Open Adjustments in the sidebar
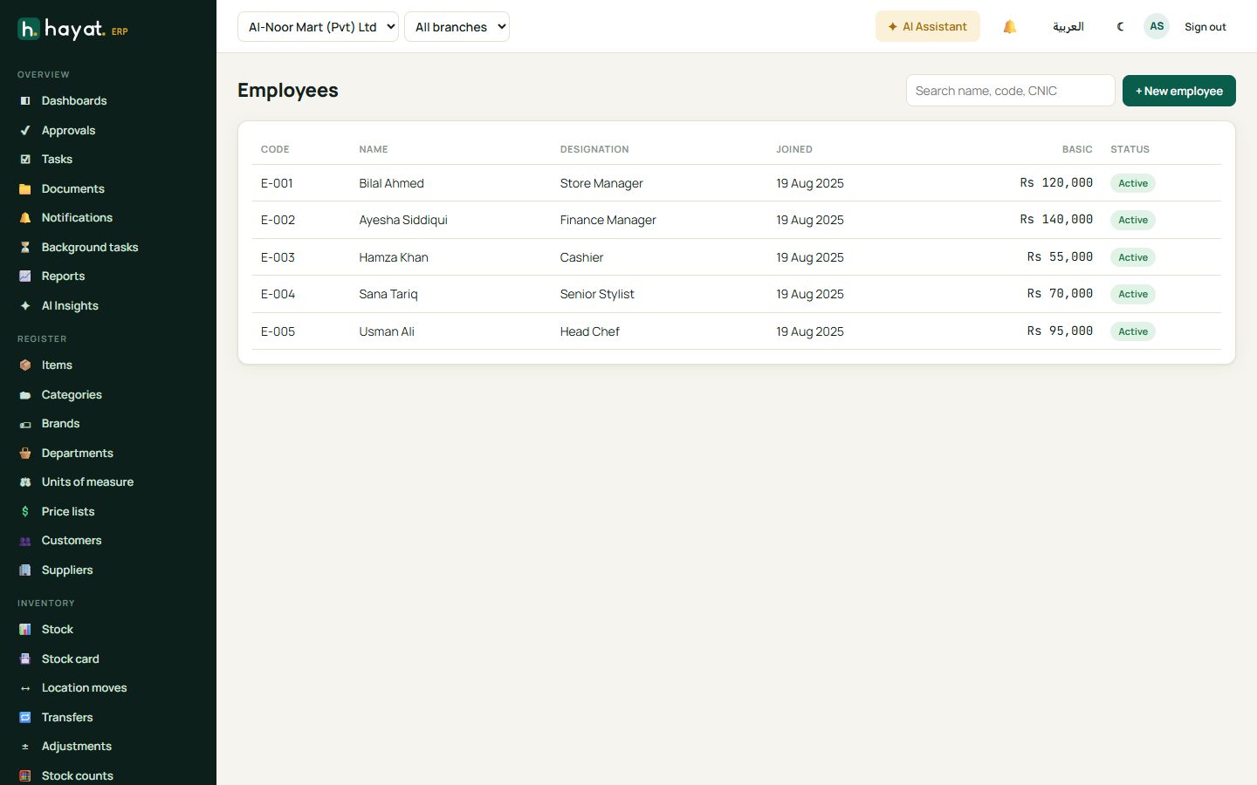 coord(76,747)
